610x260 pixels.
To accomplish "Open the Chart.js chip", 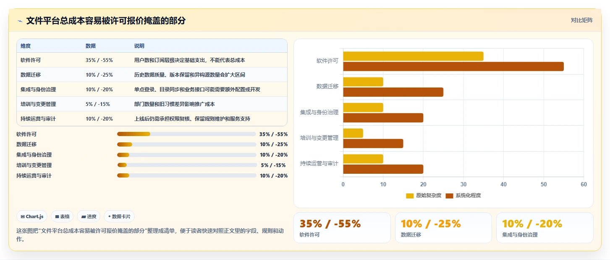I will click(32, 216).
